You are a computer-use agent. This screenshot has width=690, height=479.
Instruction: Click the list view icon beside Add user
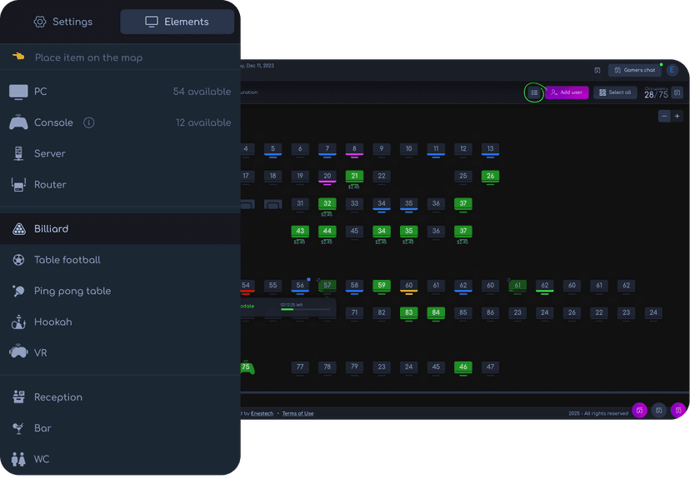click(x=534, y=92)
